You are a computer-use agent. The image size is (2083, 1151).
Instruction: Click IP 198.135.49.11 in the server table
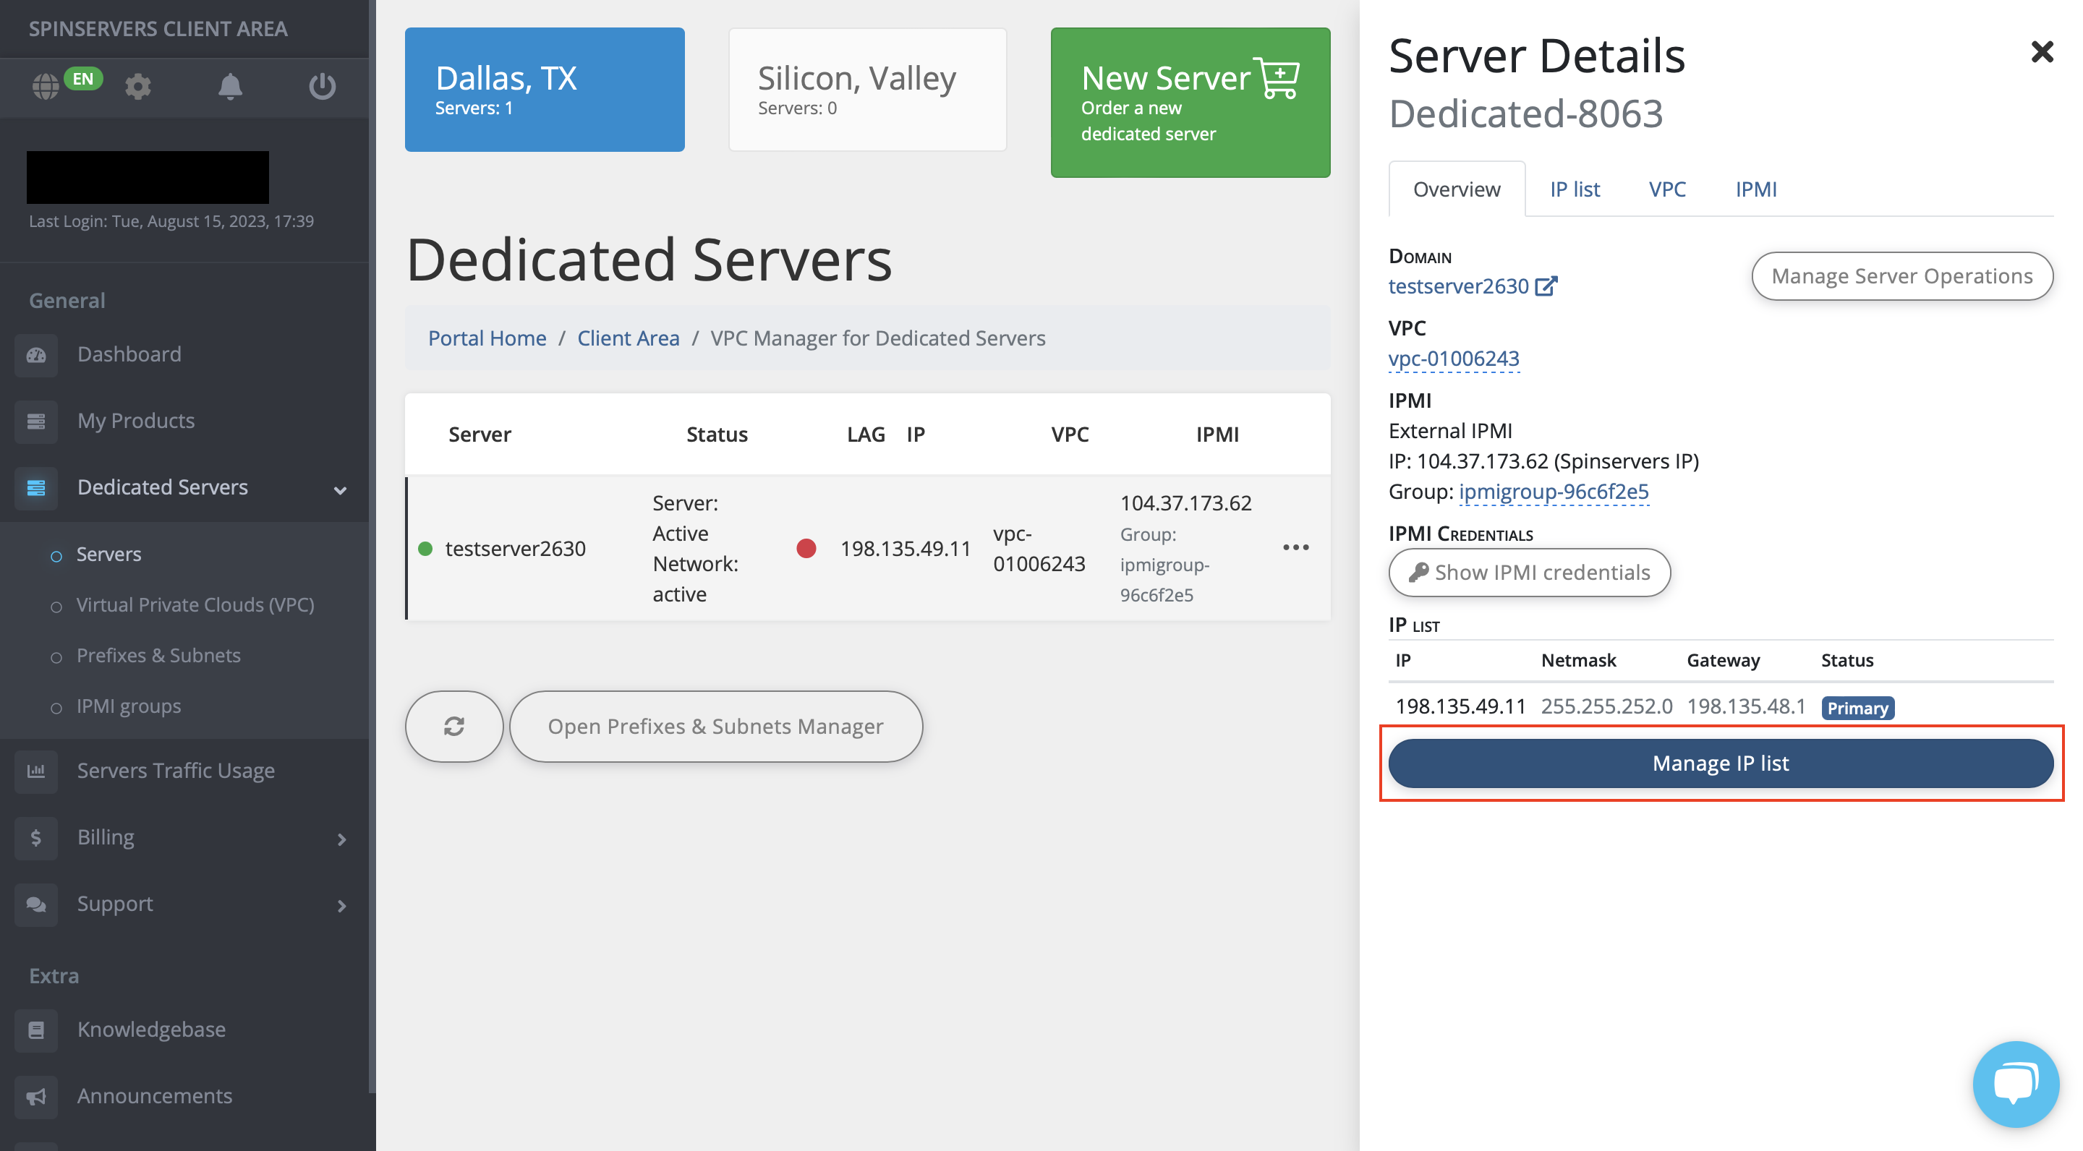pos(905,548)
